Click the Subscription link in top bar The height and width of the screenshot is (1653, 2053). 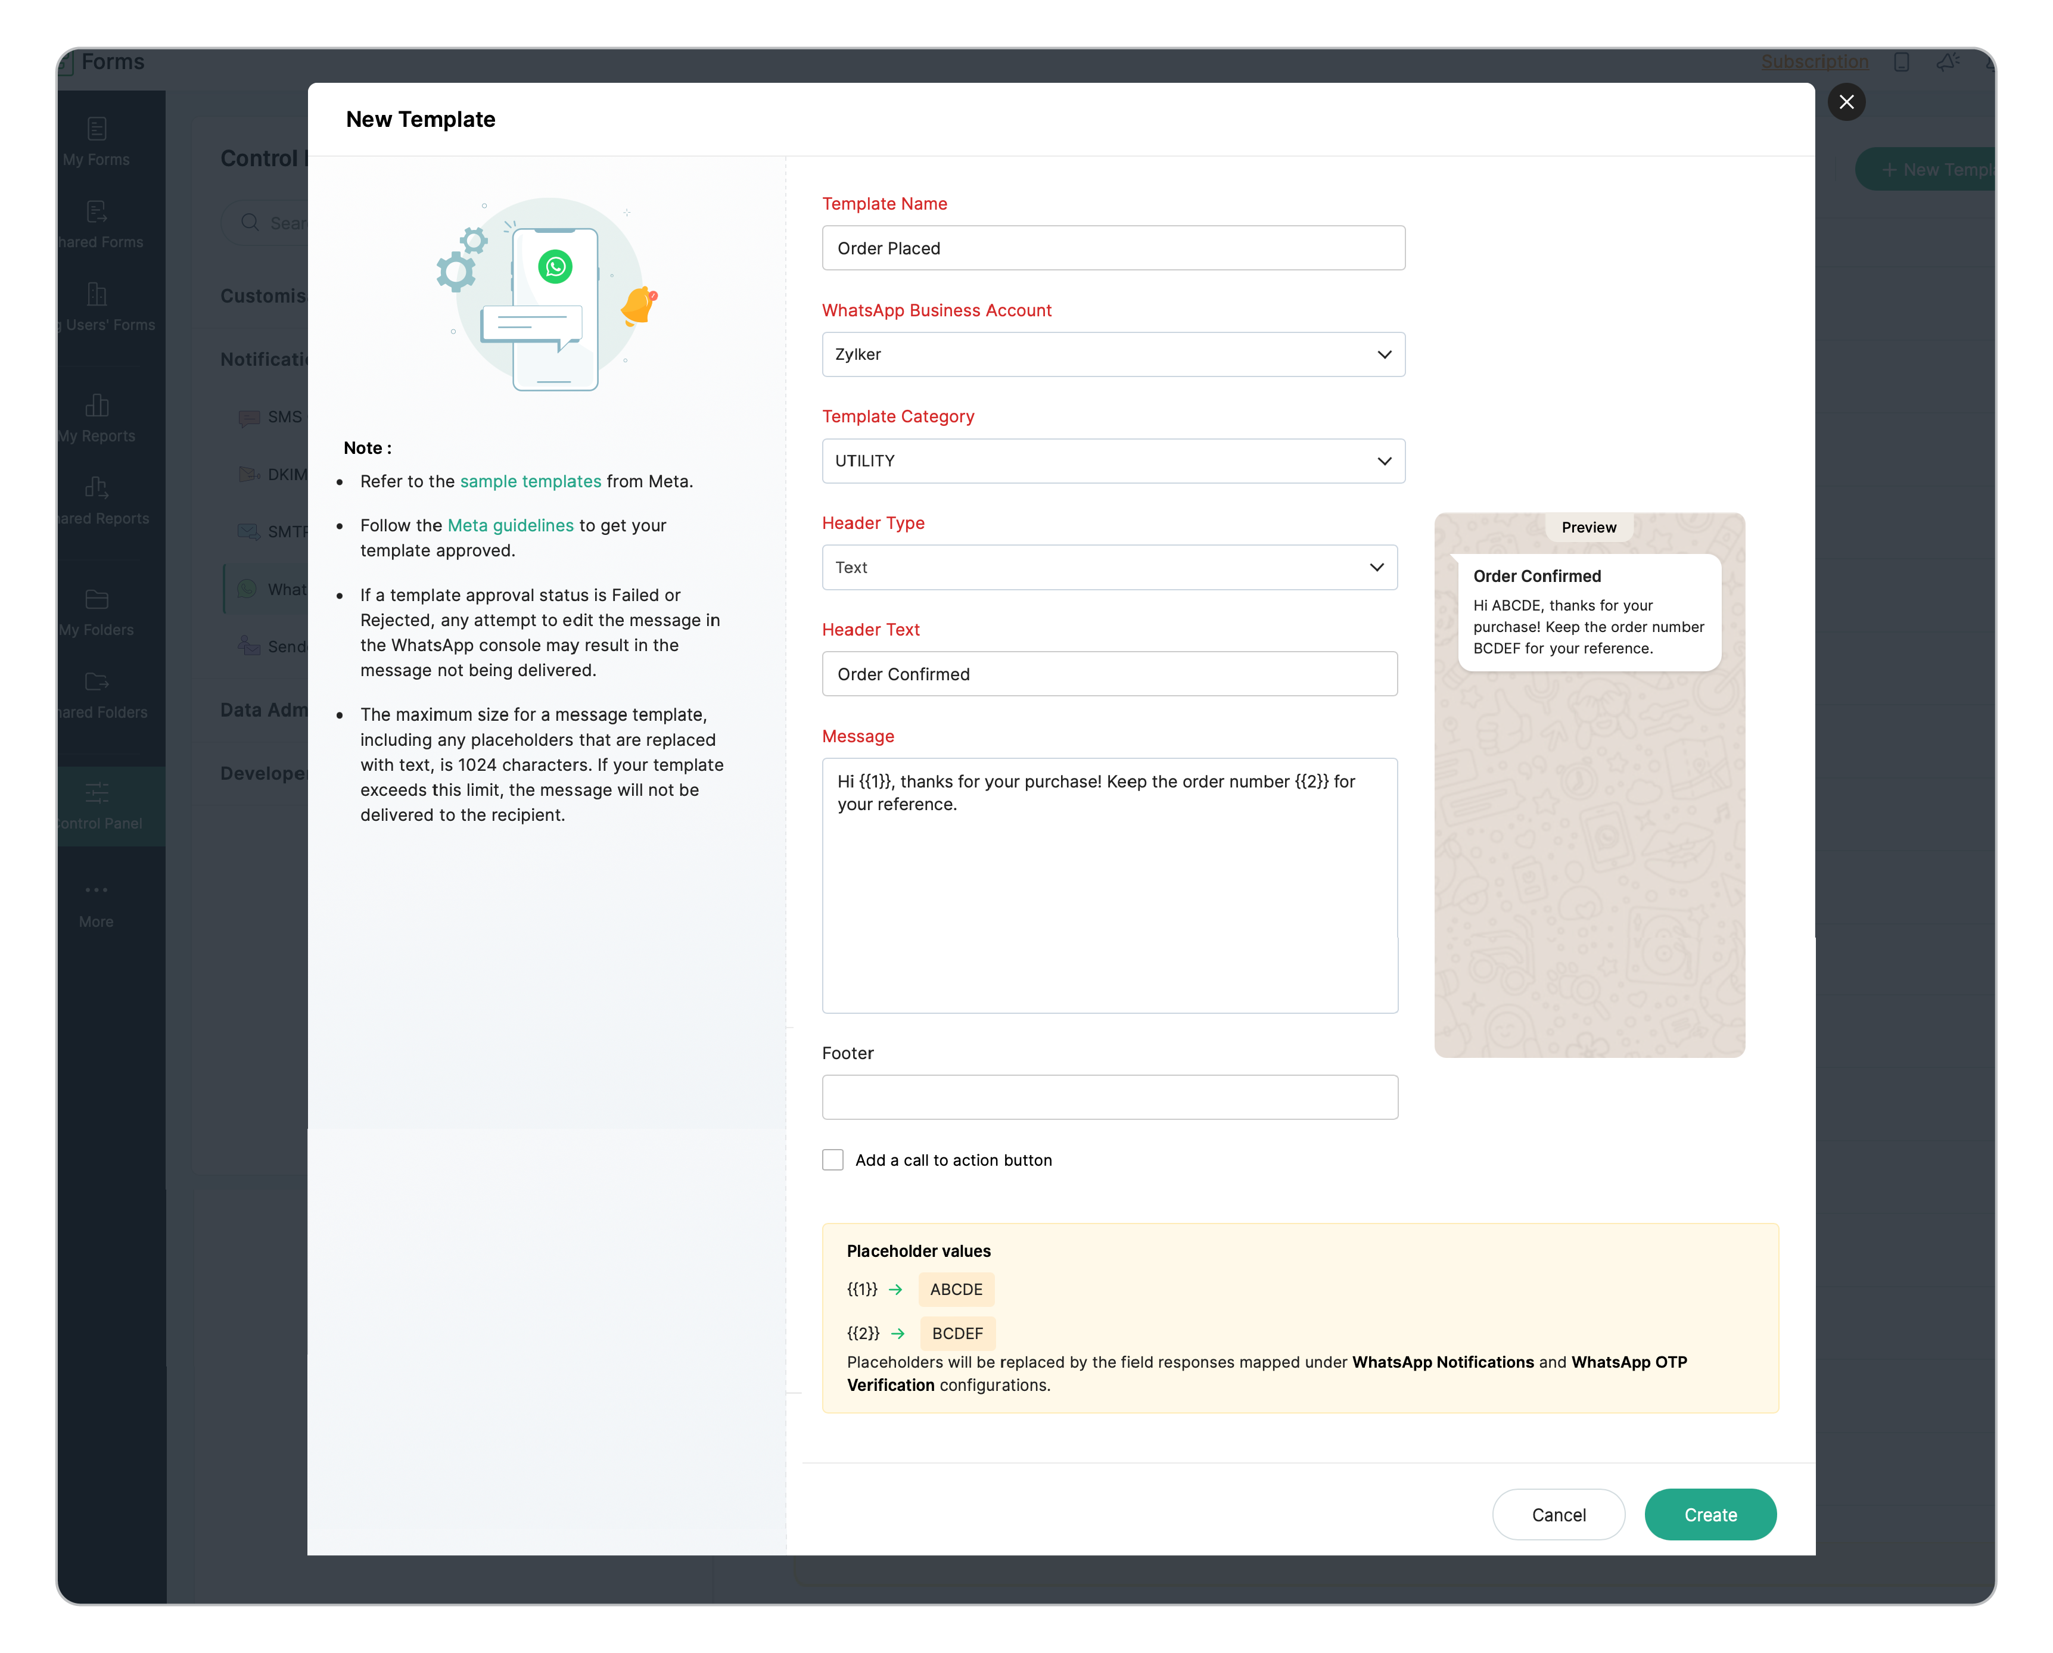pyautogui.click(x=1814, y=62)
